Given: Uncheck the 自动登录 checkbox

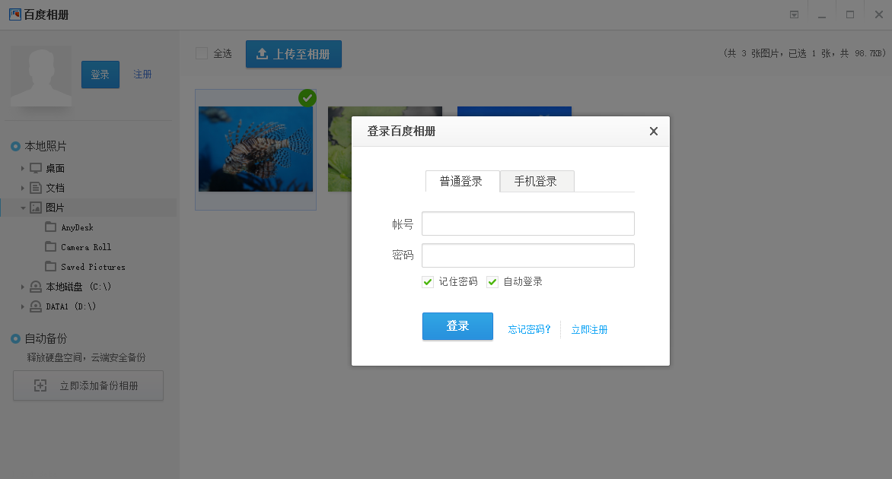Looking at the screenshot, I should point(492,282).
